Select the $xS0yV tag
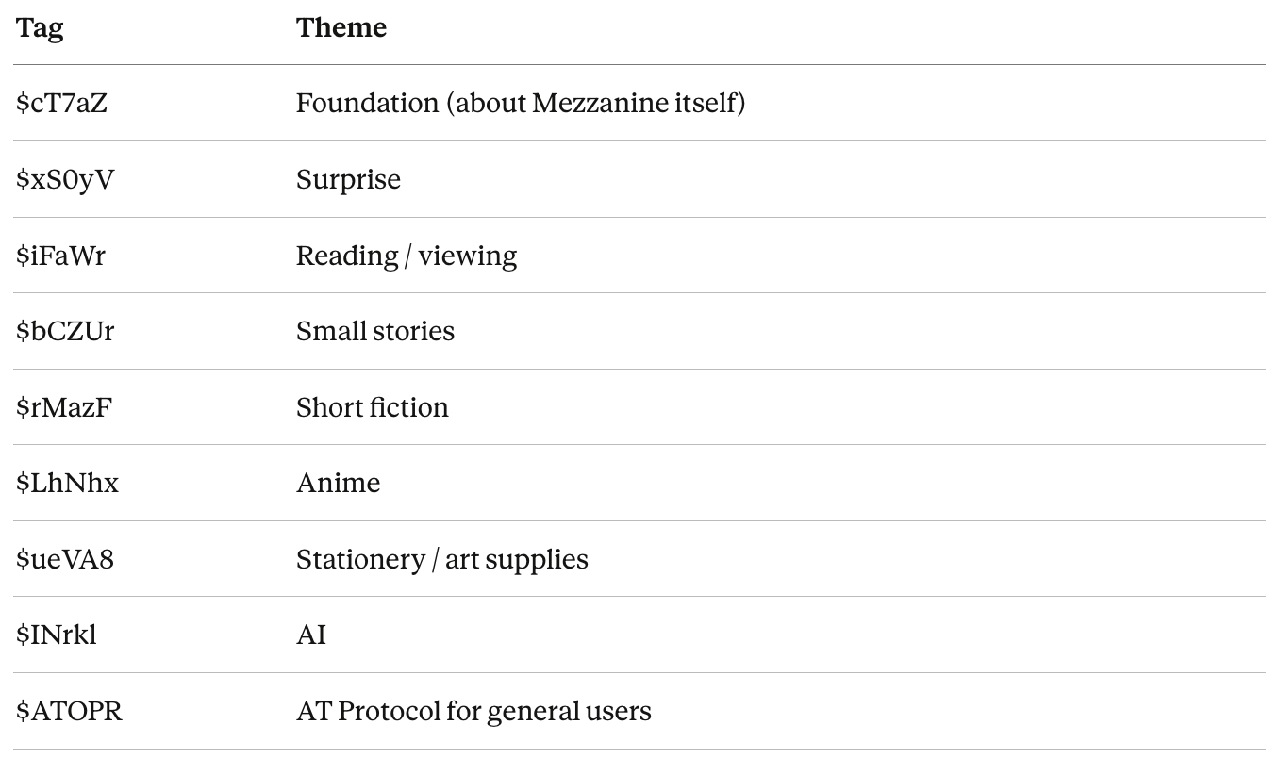Viewport: 1279px width, 775px height. [65, 179]
